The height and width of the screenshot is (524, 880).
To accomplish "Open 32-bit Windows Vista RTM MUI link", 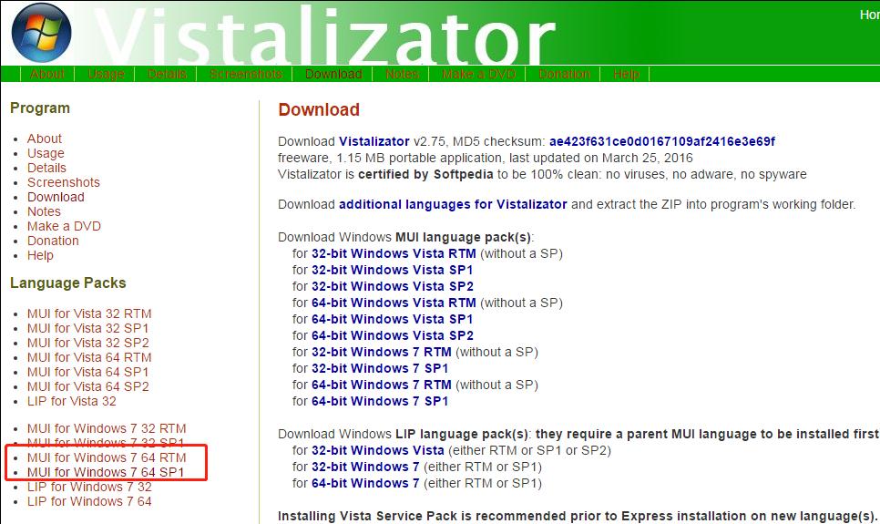I will coord(394,254).
